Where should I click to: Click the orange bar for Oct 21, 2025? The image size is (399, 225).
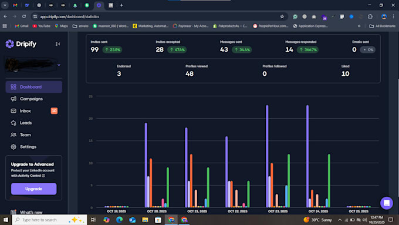tap(191, 180)
